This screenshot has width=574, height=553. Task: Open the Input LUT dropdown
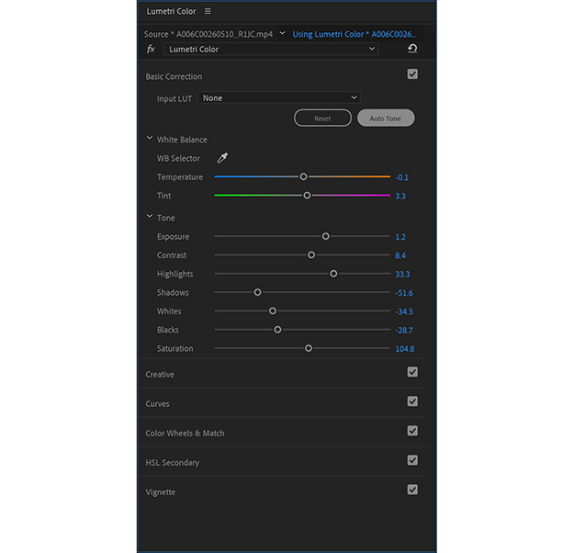tap(279, 98)
